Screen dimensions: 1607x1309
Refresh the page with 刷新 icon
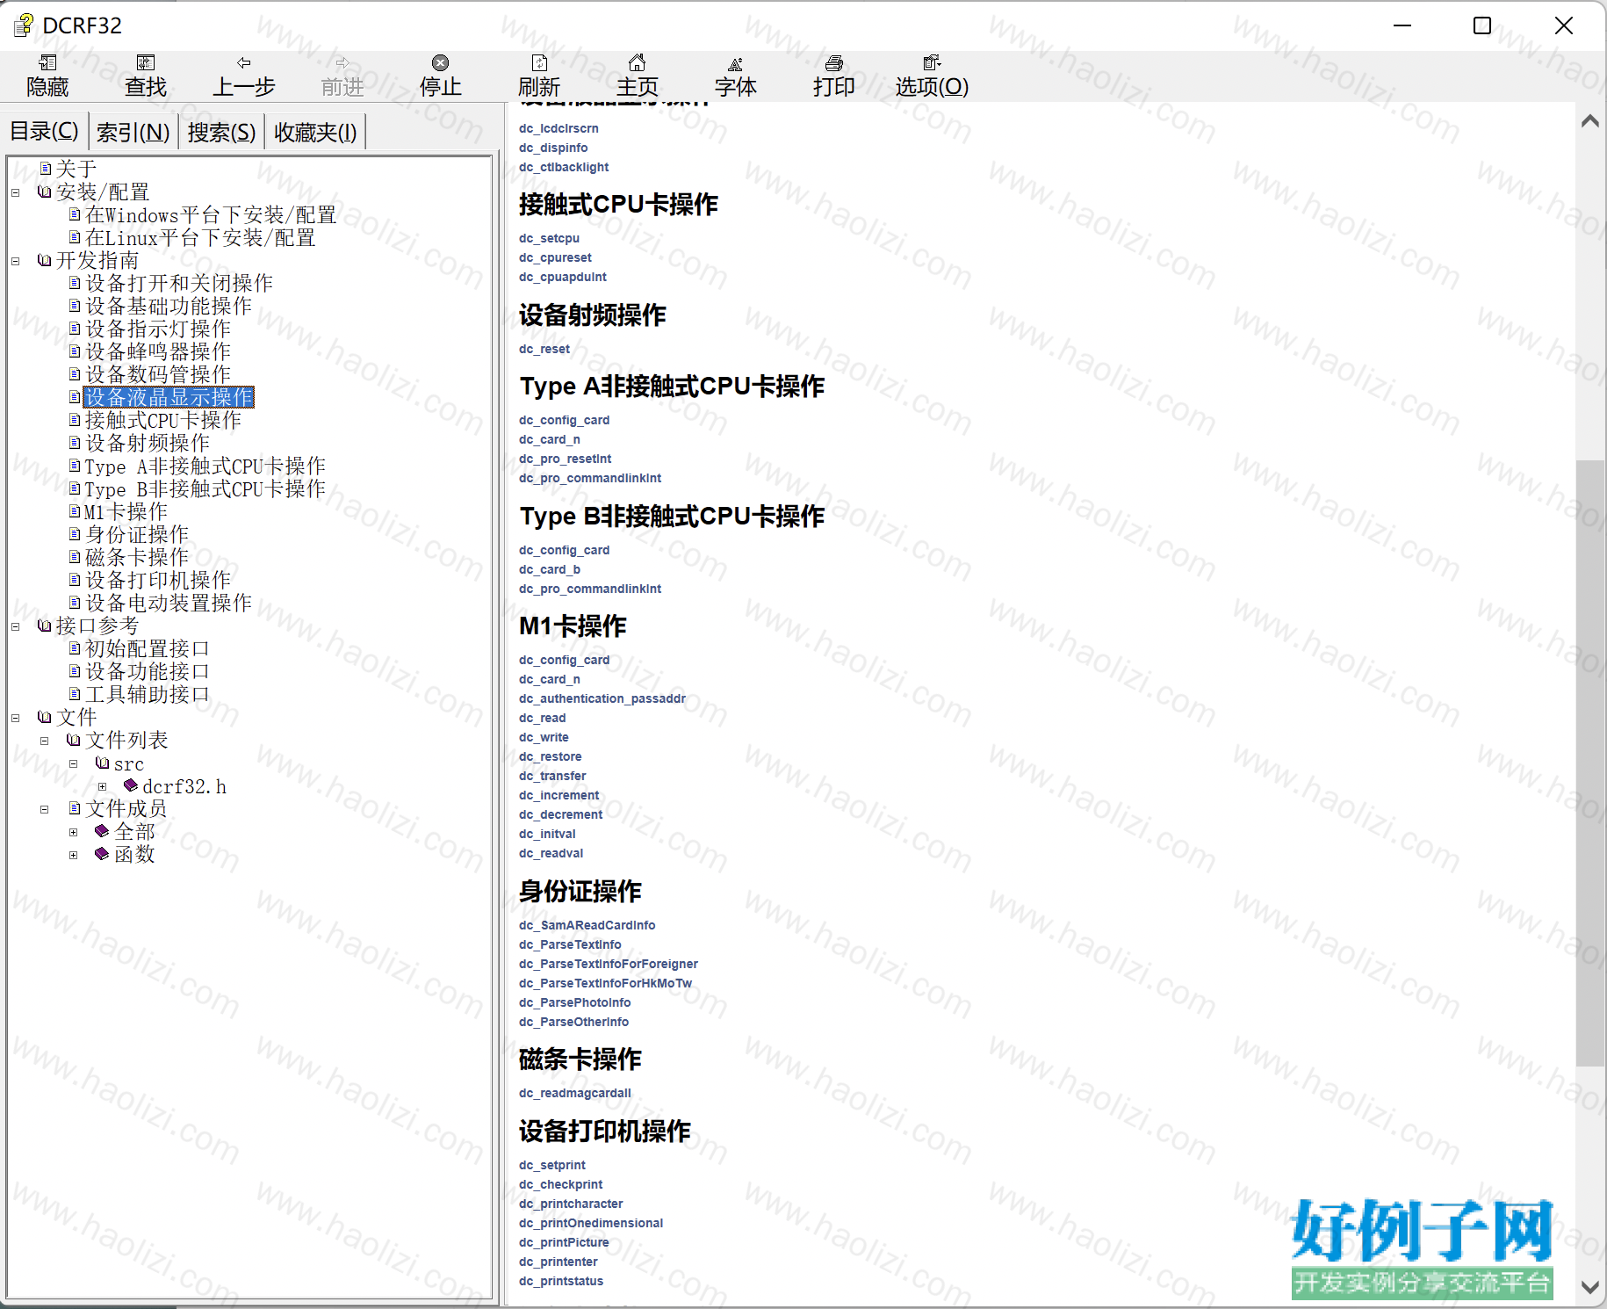click(x=539, y=62)
